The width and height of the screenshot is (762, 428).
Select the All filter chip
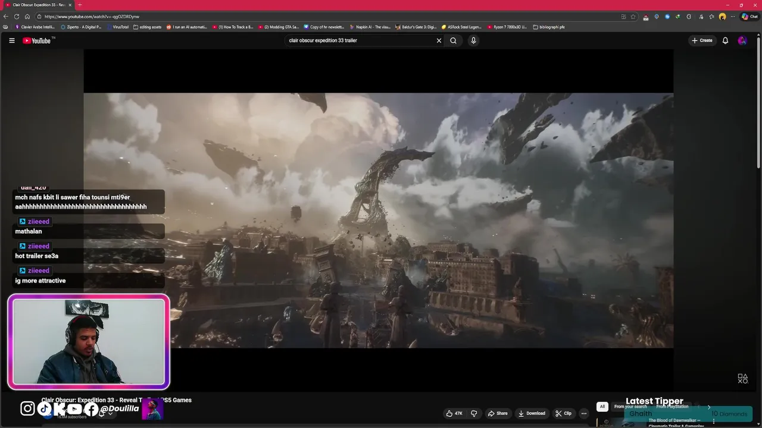602,407
